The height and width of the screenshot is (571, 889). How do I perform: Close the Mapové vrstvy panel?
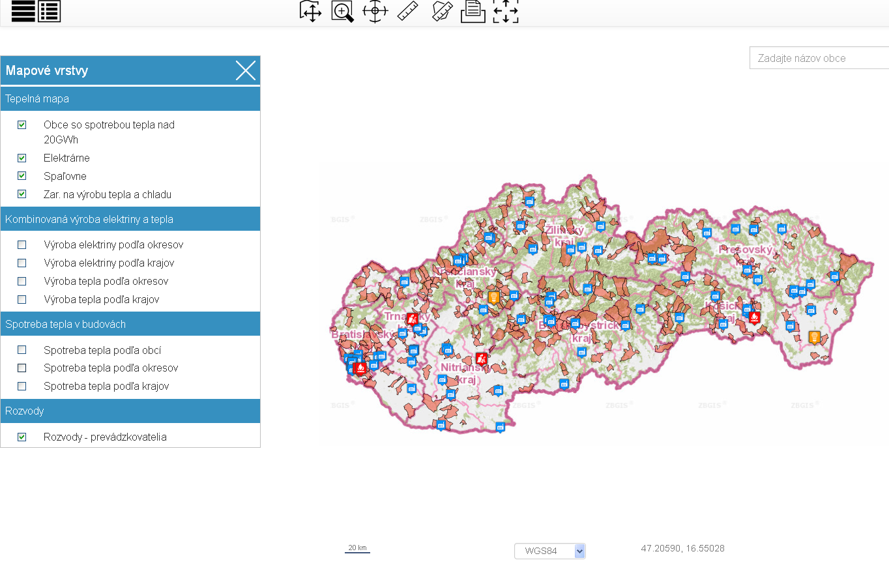[245, 70]
